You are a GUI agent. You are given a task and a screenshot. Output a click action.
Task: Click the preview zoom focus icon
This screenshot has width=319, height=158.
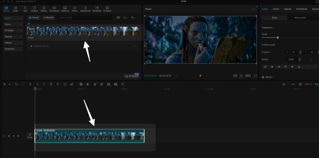(x=241, y=76)
